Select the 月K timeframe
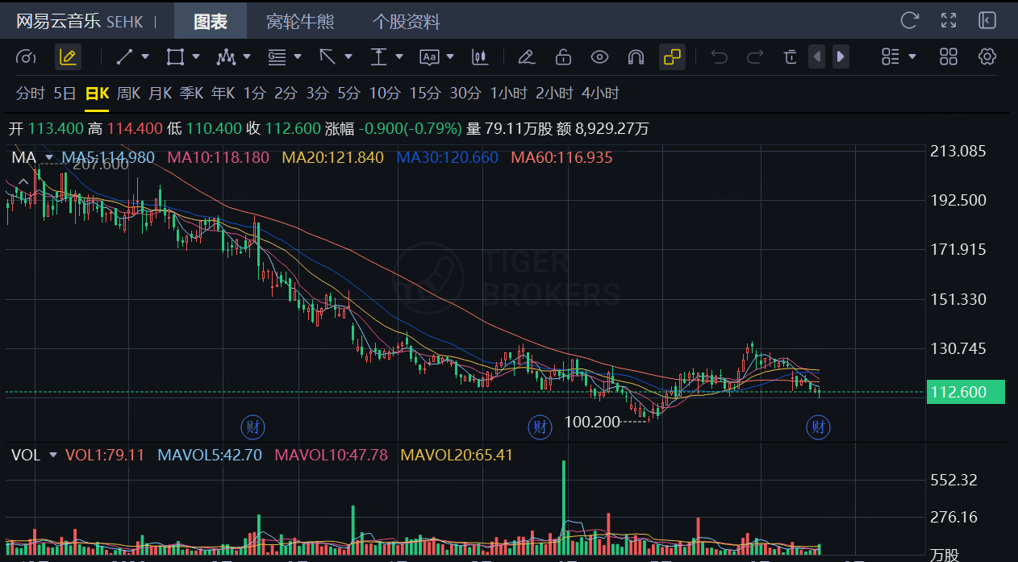 [x=160, y=94]
